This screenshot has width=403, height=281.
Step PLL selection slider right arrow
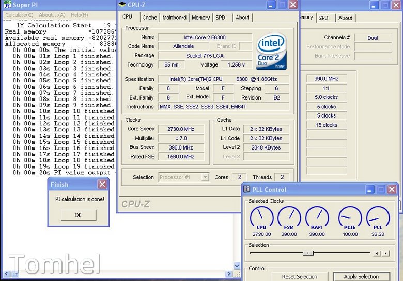coord(385,253)
